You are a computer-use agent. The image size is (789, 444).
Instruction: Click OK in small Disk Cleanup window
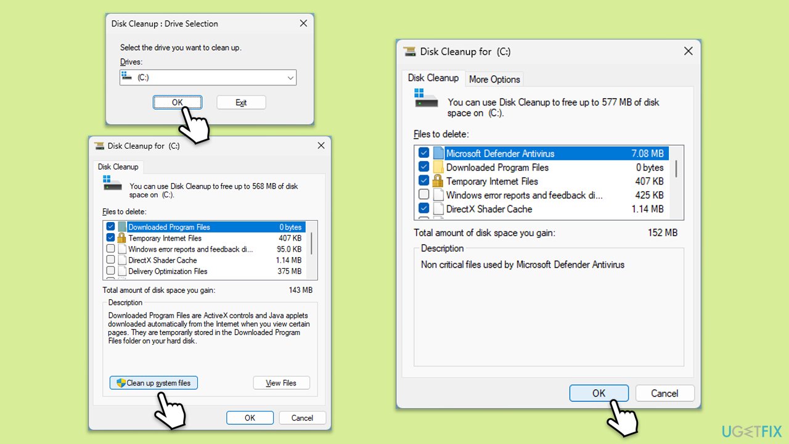250,417
